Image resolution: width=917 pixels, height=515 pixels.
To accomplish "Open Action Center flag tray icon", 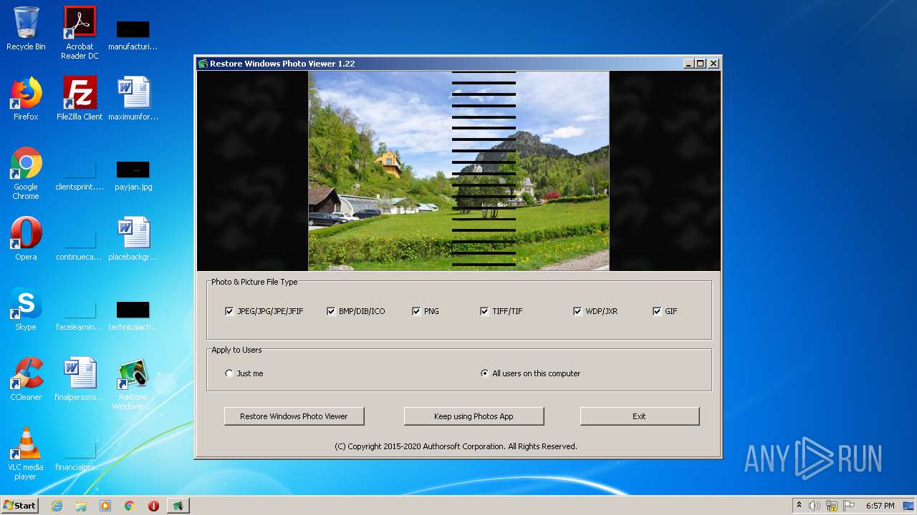I will 849,506.
